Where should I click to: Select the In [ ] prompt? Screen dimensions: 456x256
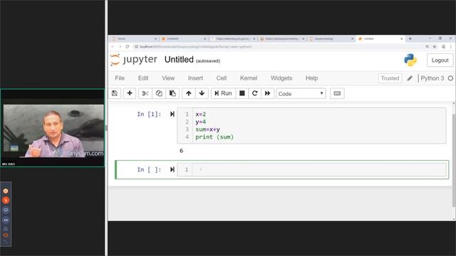tap(149, 169)
